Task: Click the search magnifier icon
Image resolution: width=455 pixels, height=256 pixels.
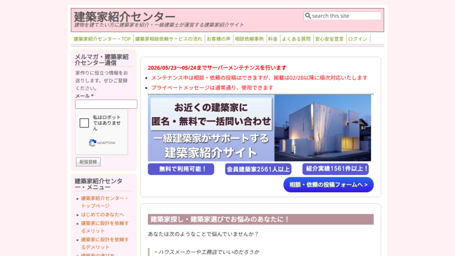Action: coord(308,16)
